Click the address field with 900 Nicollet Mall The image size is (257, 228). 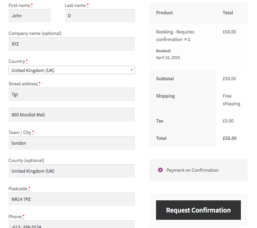click(72, 115)
